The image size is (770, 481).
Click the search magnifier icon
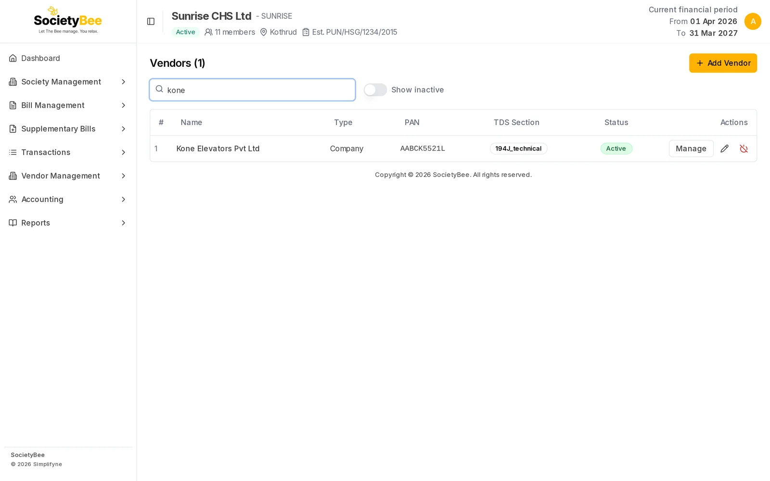(x=159, y=89)
